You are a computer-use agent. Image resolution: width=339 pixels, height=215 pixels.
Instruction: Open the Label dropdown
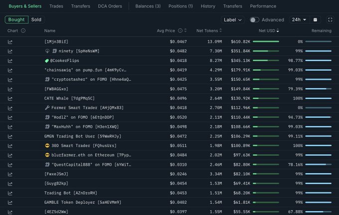coord(233,20)
